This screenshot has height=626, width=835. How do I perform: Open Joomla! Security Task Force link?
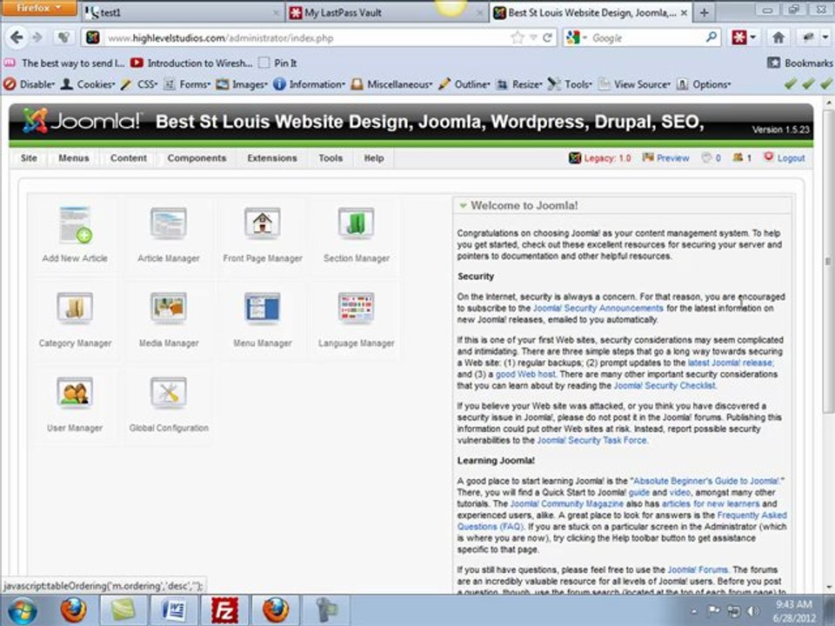(592, 440)
